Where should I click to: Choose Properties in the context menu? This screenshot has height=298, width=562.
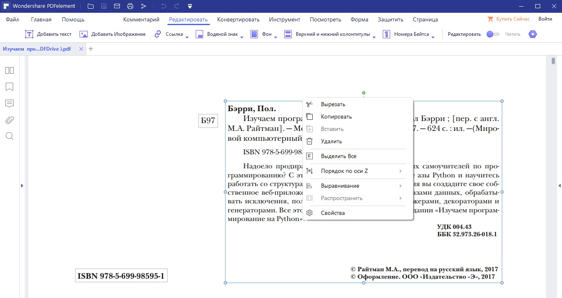coord(333,213)
